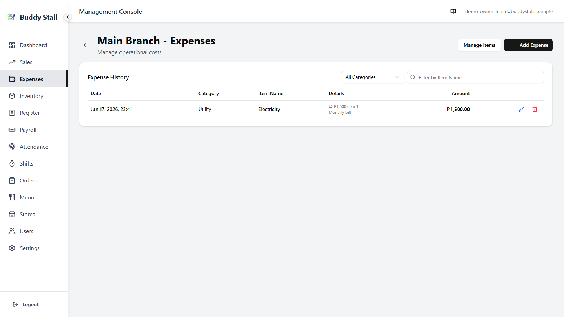Click the Stores shop icon
564x317 pixels.
[x=12, y=214]
